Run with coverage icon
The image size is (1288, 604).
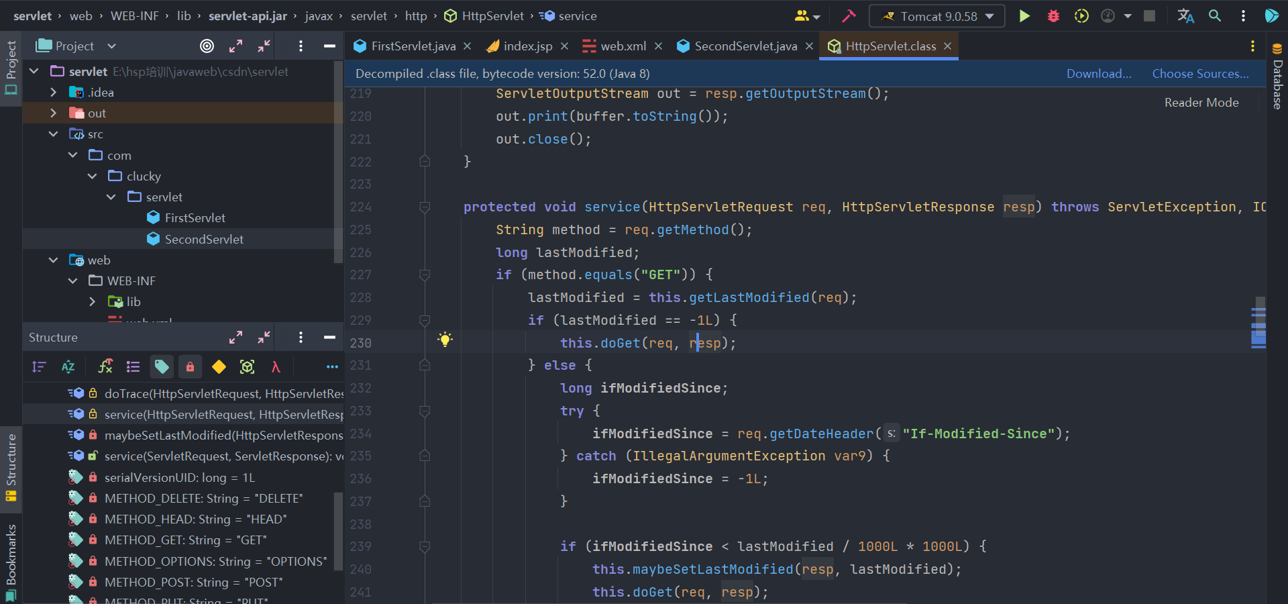[1081, 16]
